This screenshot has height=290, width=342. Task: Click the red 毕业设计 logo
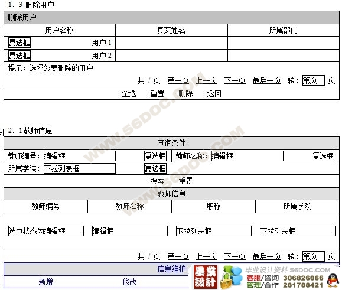pos(206,277)
